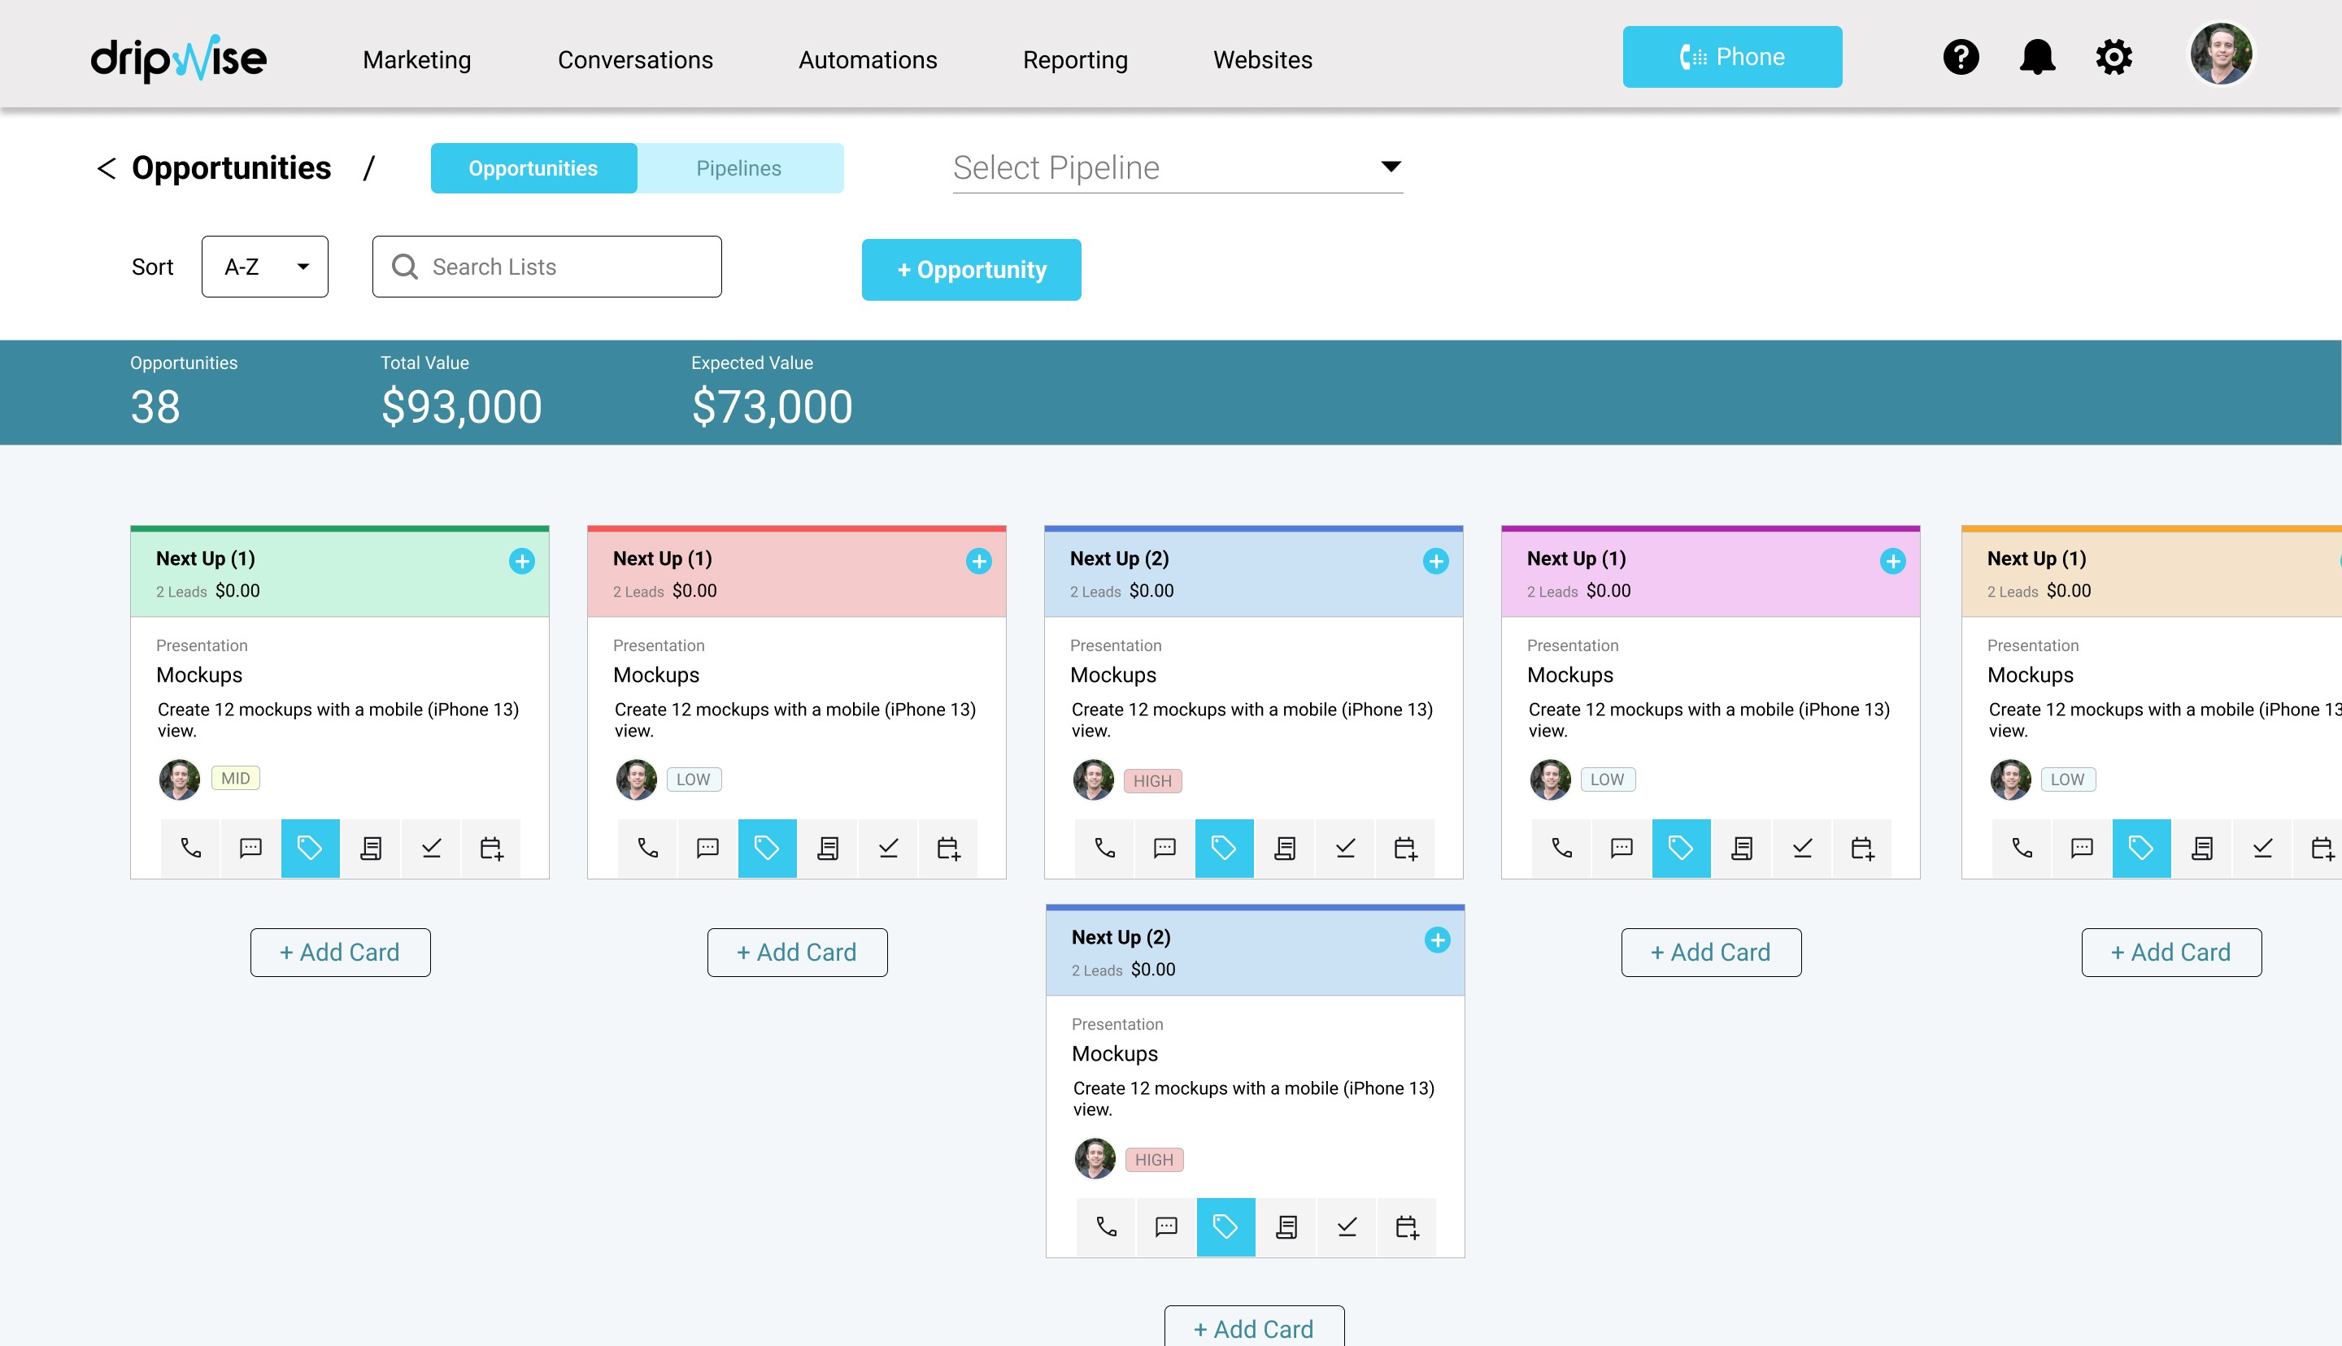The height and width of the screenshot is (1346, 2342).
Task: Select the Opportunities toggle button
Action: (x=533, y=168)
